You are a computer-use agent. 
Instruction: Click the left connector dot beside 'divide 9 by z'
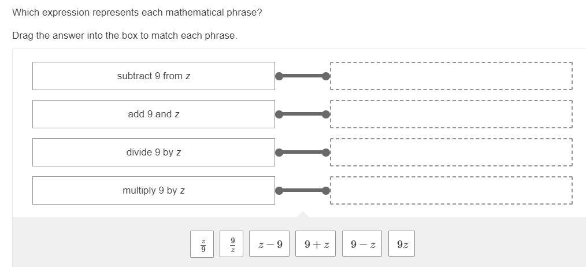click(x=279, y=153)
